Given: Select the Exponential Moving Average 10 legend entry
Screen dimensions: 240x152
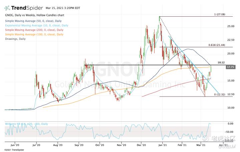Looking at the screenshot, I should pos(37,25).
